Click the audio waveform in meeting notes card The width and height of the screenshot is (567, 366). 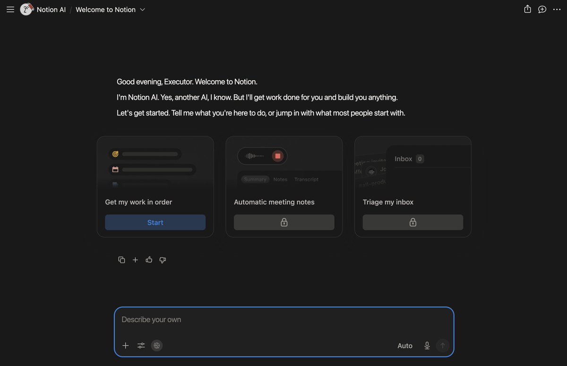[254, 156]
